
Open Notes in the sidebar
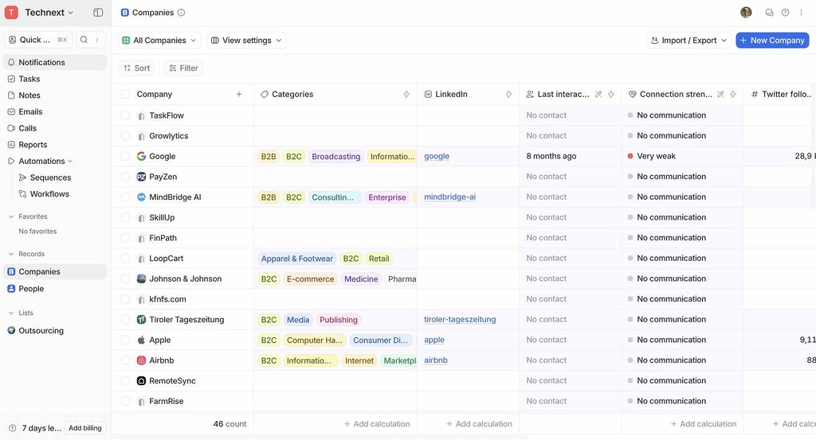55,95
